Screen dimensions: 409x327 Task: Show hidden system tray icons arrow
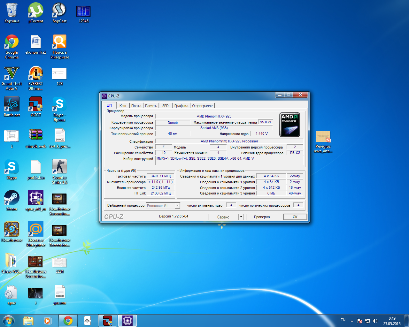coord(352,321)
